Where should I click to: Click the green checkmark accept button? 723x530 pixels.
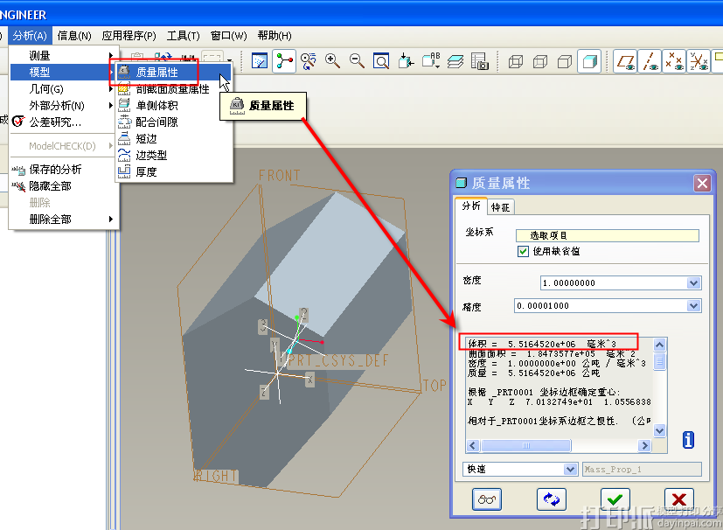tap(615, 499)
